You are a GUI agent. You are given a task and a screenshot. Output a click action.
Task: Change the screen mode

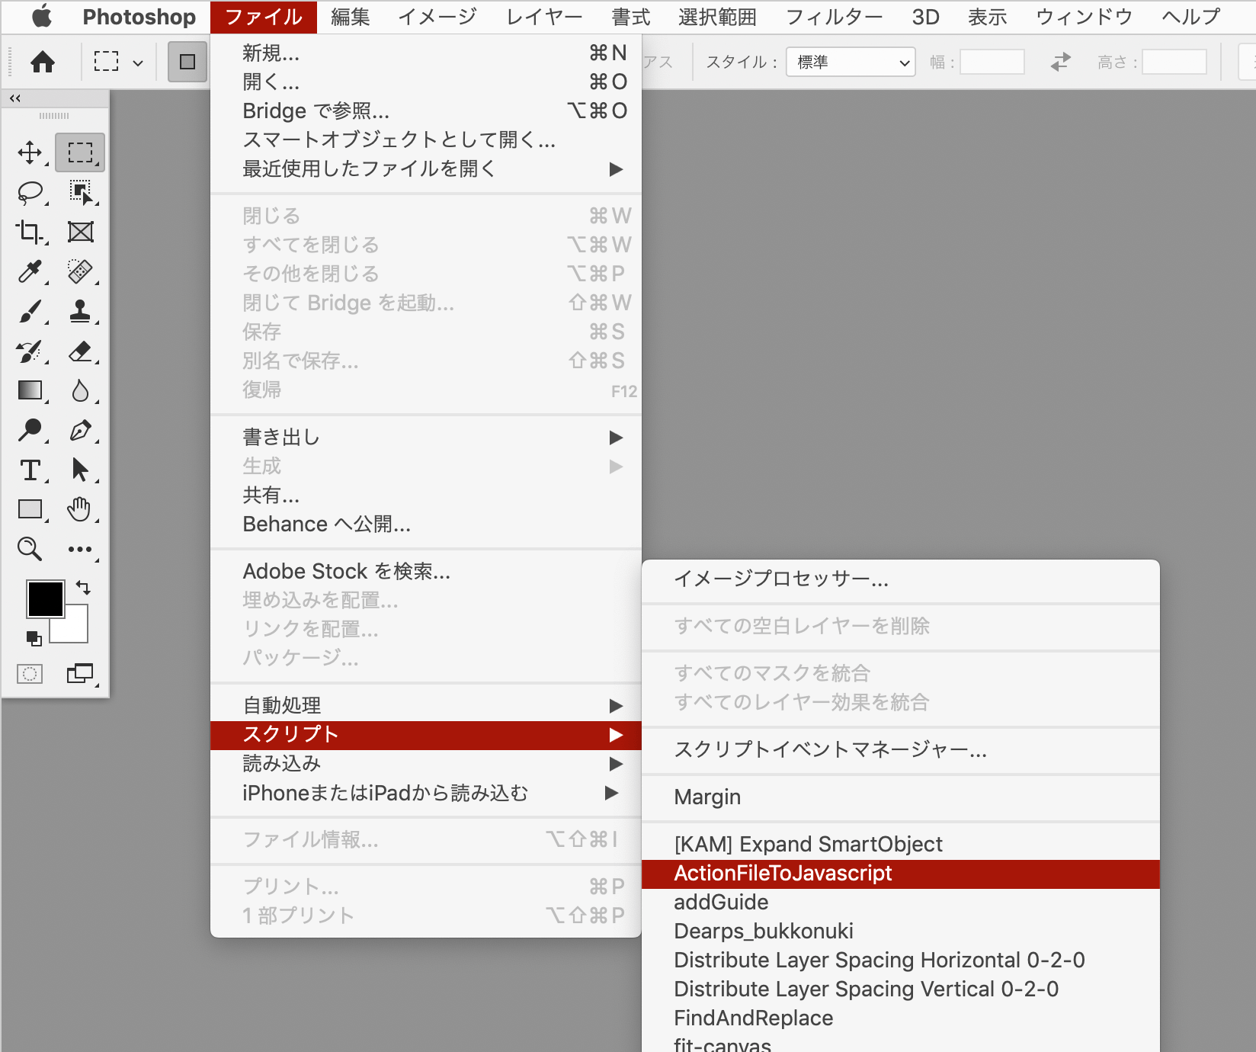click(x=80, y=674)
